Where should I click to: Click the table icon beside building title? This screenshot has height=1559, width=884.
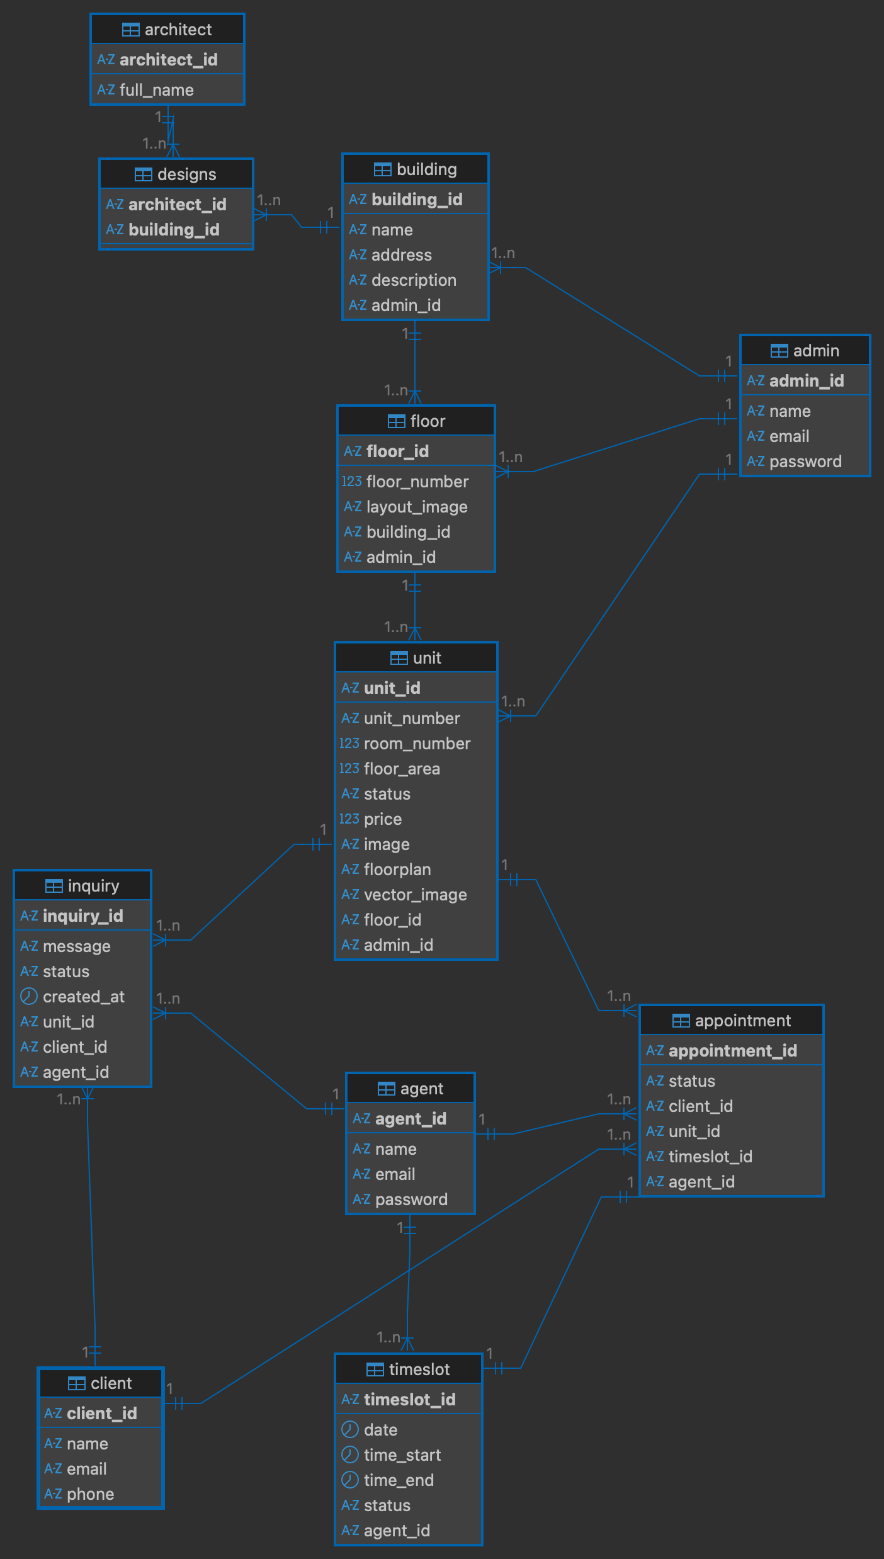(x=382, y=169)
